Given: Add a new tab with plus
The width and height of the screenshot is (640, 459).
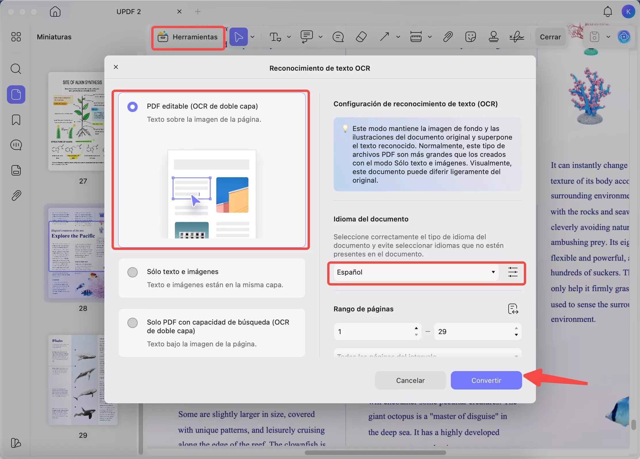Looking at the screenshot, I should (198, 12).
